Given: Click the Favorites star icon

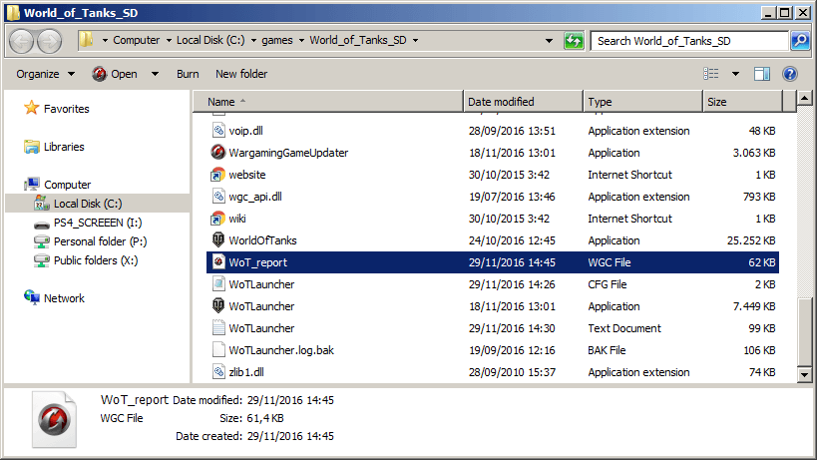Looking at the screenshot, I should [31, 109].
